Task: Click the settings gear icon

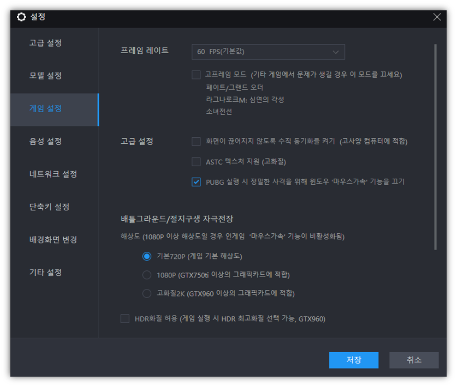Action: coord(21,17)
